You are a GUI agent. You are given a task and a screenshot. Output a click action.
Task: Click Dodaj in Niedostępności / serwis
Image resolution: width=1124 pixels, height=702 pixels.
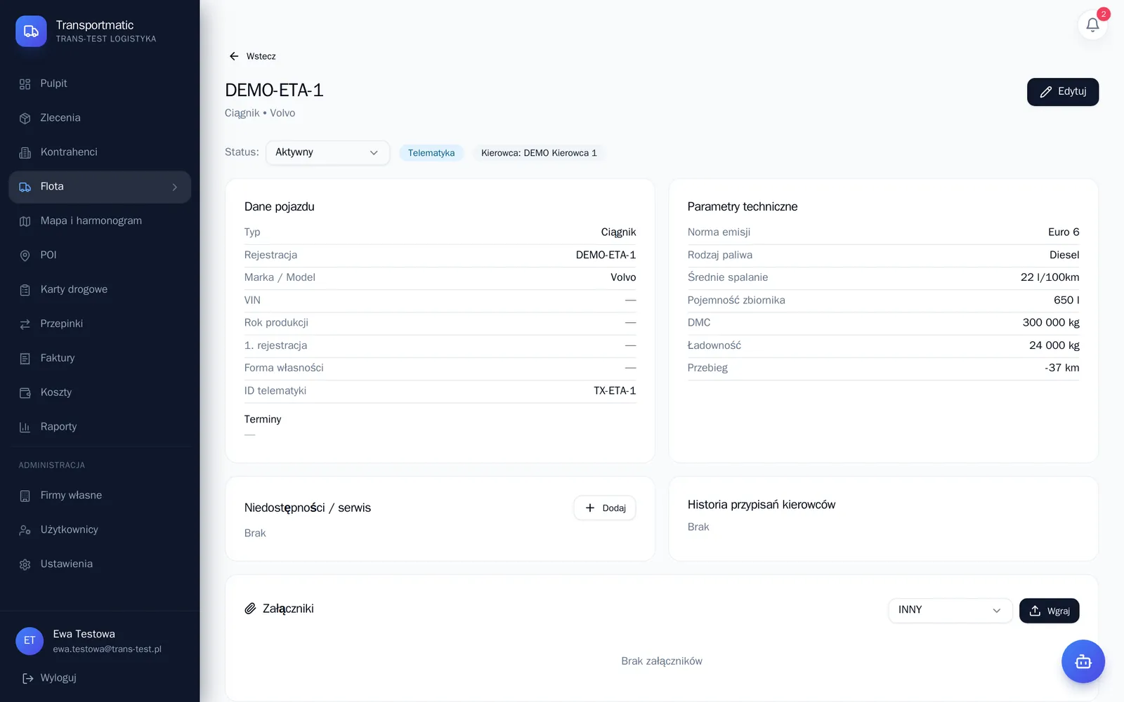pyautogui.click(x=605, y=508)
